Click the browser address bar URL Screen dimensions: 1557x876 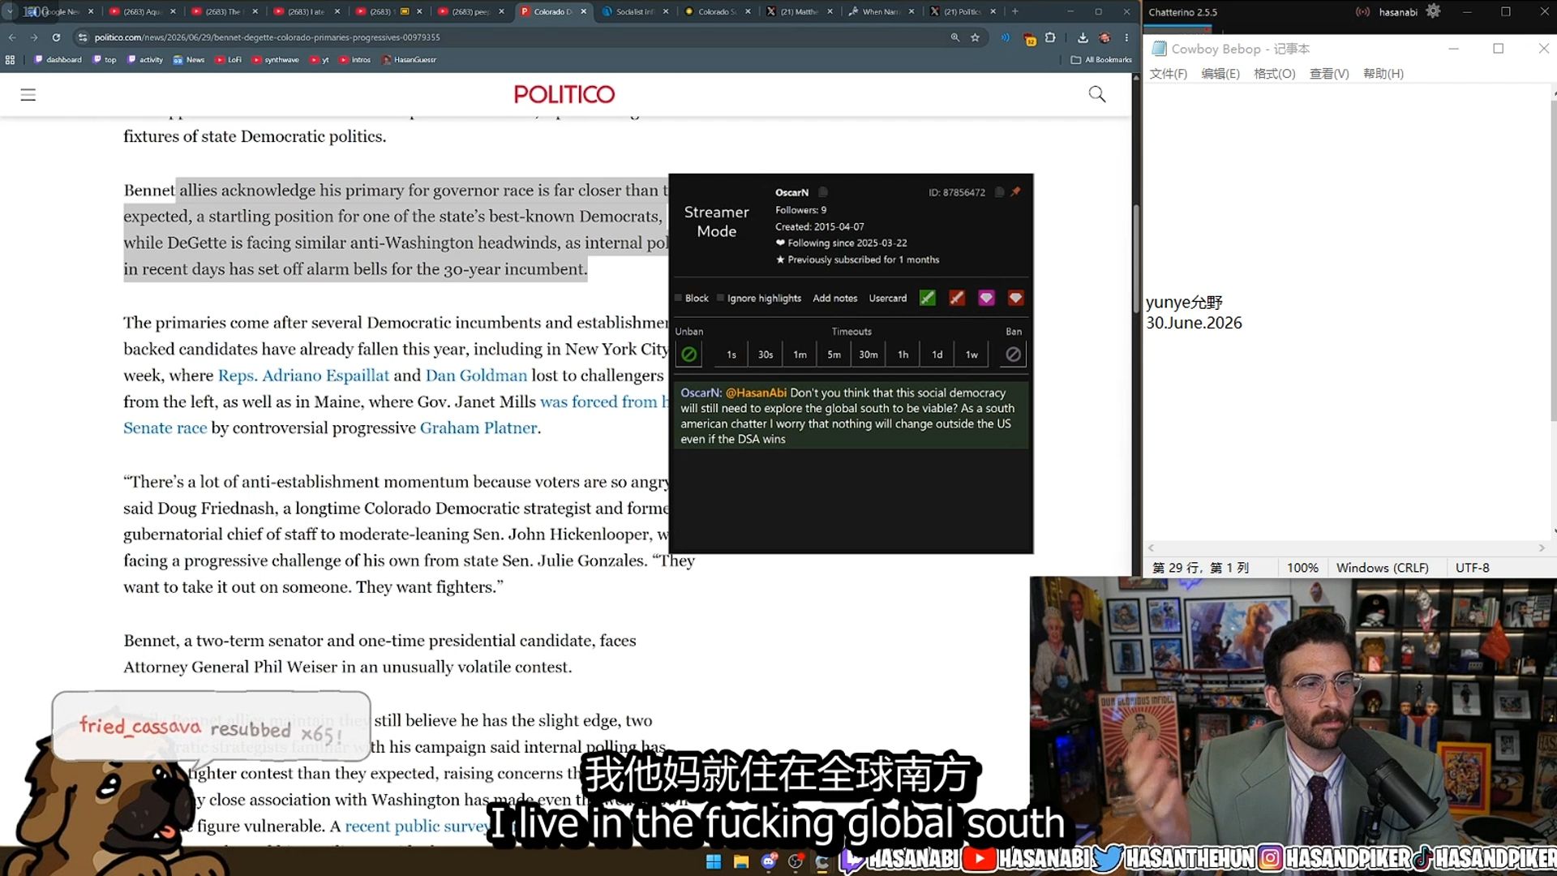tap(267, 37)
